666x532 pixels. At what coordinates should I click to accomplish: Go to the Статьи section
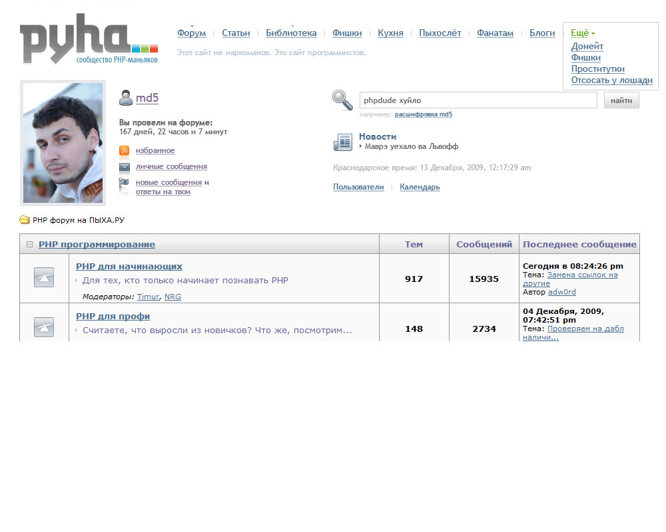coord(236,33)
